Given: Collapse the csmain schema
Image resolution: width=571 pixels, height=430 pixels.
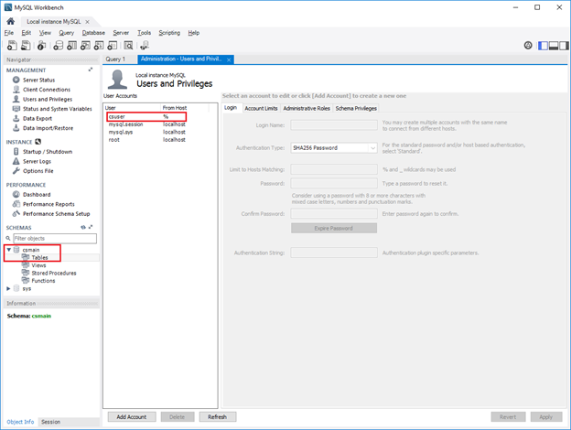Looking at the screenshot, I should coord(9,250).
